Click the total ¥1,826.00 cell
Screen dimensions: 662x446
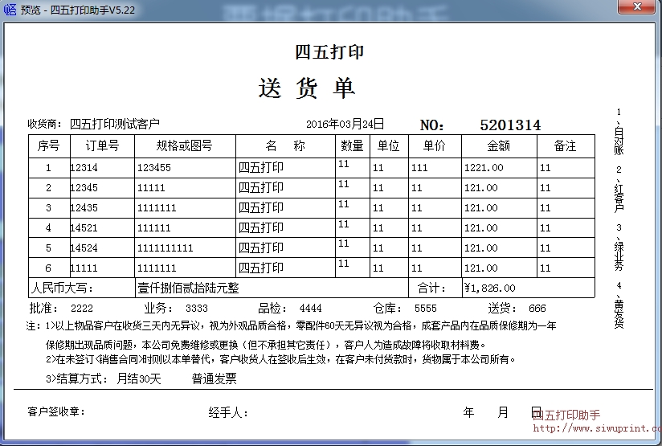pos(489,288)
